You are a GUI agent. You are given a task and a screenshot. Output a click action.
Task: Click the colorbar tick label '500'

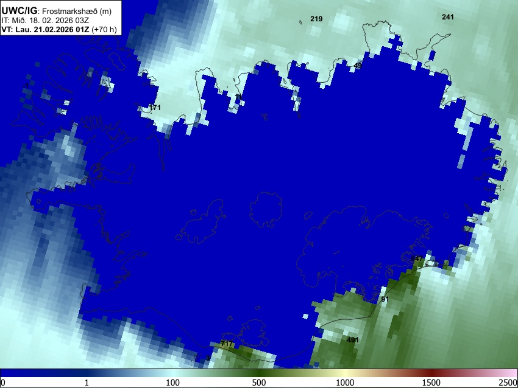(258, 383)
